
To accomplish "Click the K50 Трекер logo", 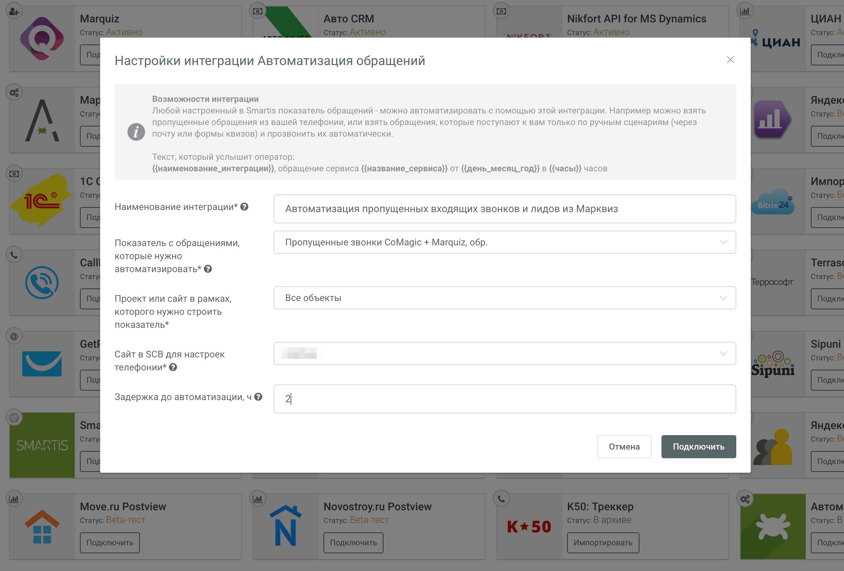I will point(529,527).
